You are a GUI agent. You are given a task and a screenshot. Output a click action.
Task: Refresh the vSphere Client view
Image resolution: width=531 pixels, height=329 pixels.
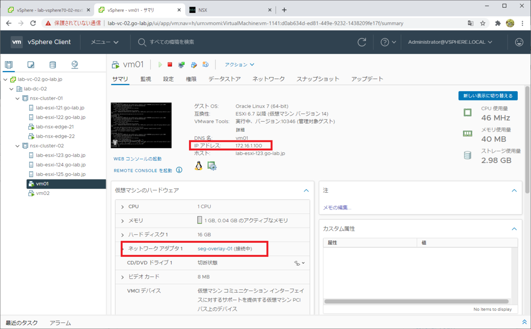[x=362, y=42]
